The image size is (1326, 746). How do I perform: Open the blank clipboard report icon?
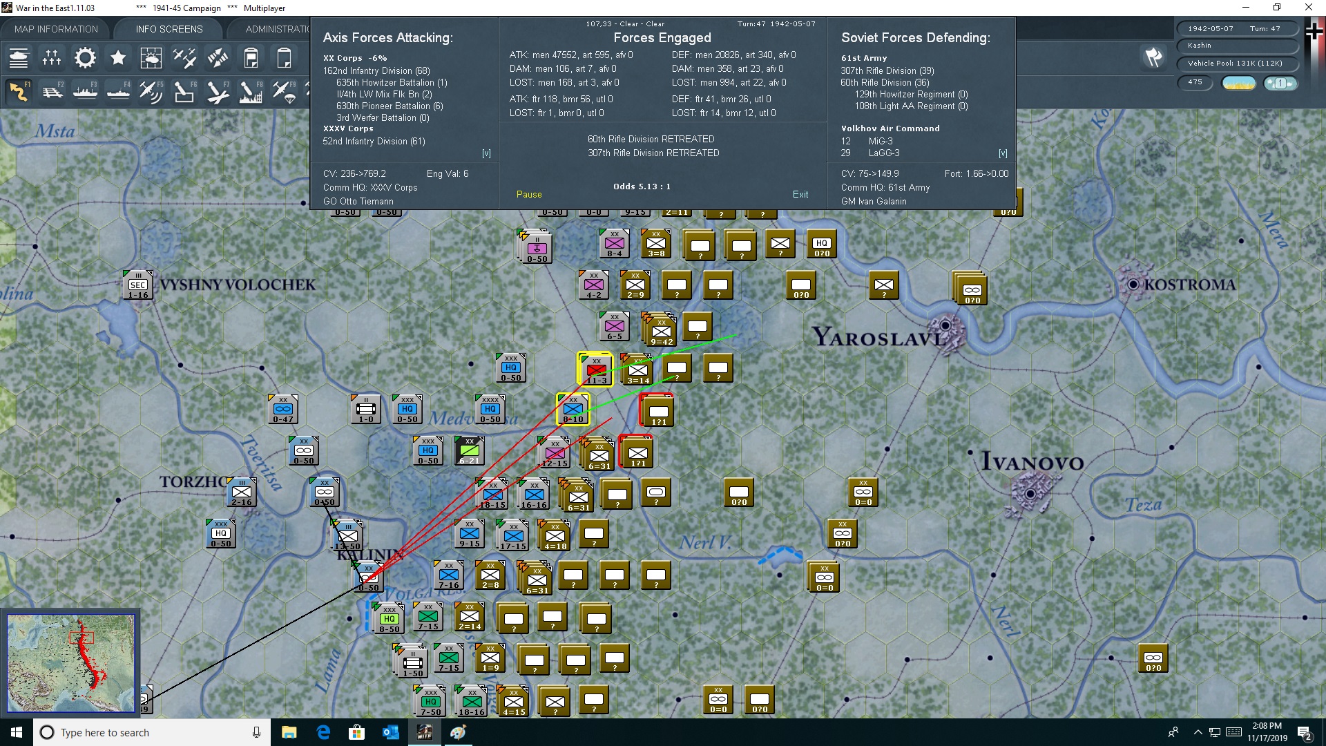pos(284,58)
